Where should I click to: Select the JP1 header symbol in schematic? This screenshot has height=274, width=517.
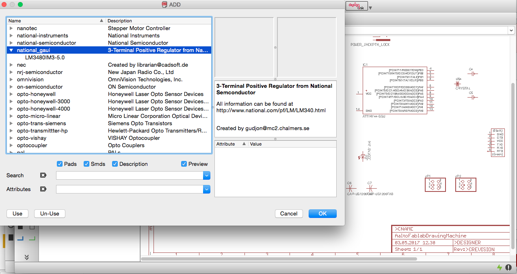[435, 185]
